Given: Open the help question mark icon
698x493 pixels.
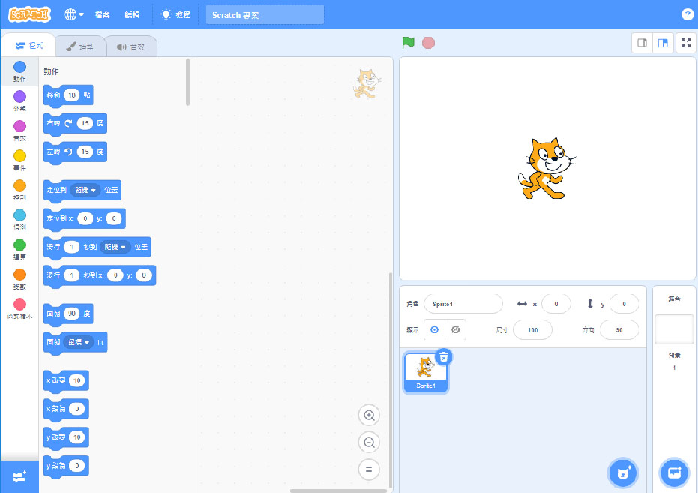Looking at the screenshot, I should point(688,14).
